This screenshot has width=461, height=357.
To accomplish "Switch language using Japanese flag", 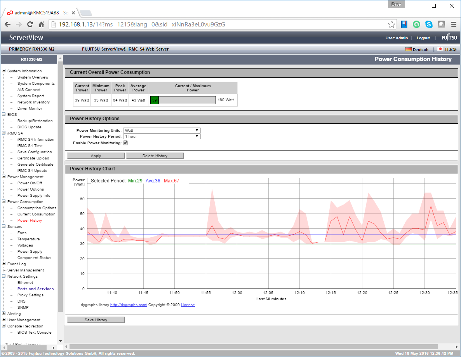I will tap(440, 49).
